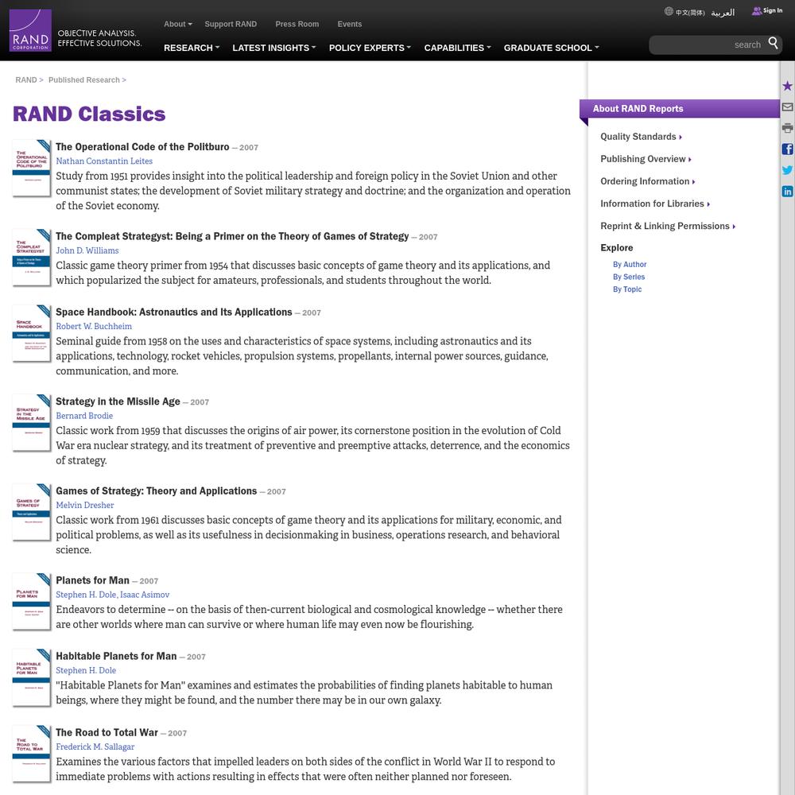Click the RAND Corporation logo
The height and width of the screenshot is (795, 795).
point(30,30)
